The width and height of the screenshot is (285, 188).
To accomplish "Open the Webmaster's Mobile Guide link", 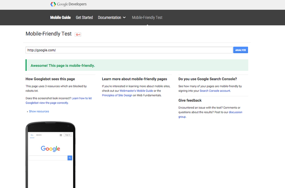I will tap(136, 91).
